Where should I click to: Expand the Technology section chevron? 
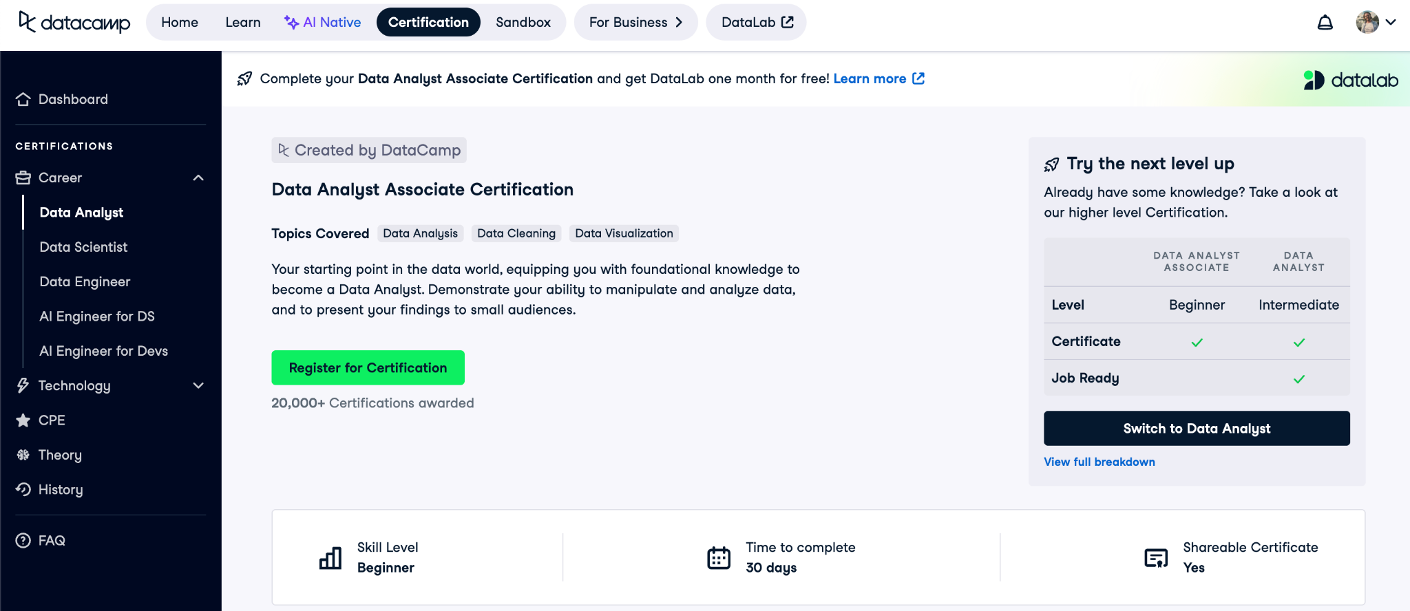pos(198,385)
